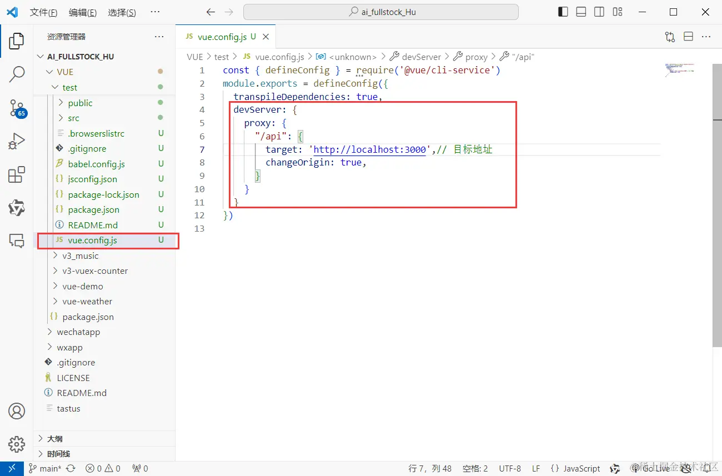Click the navigate forward arrow
The width and height of the screenshot is (722, 476).
(229, 12)
